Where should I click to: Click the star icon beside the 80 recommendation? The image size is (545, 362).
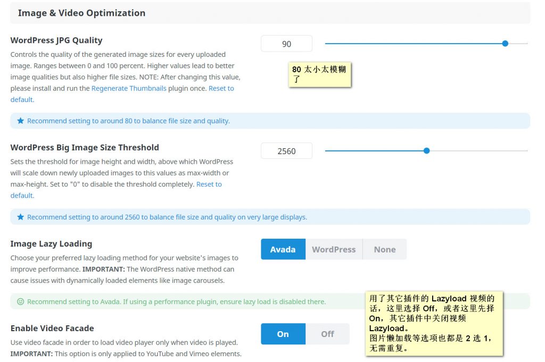21,121
